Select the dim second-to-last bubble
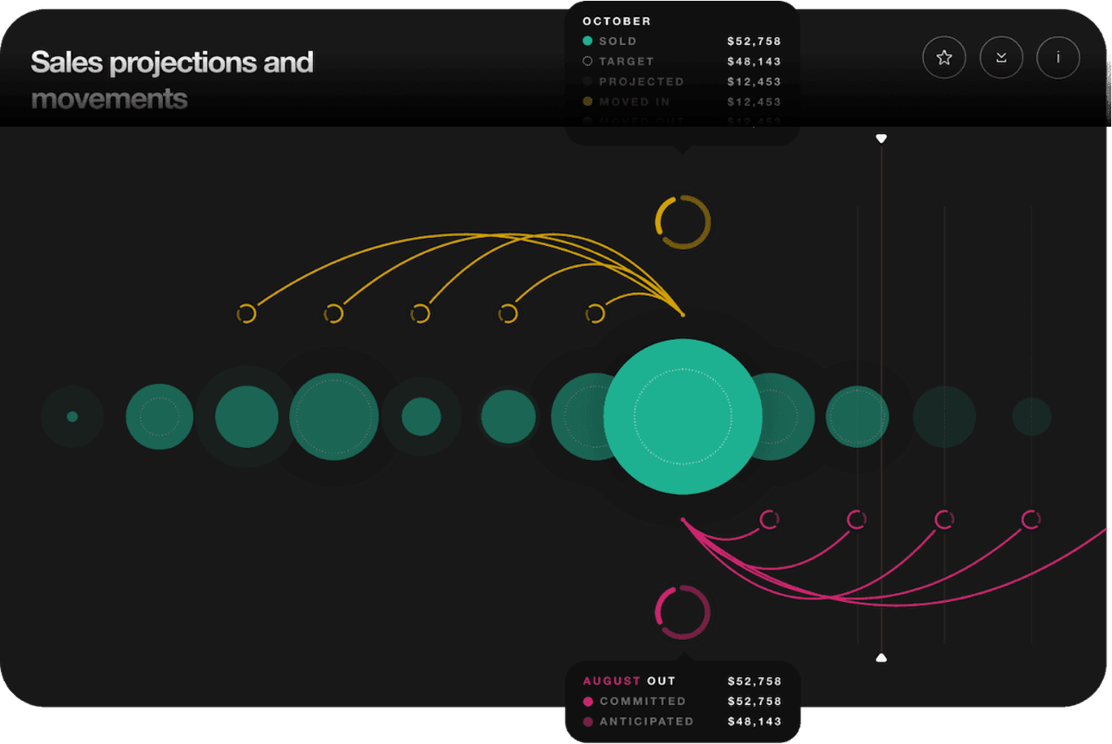This screenshot has height=744, width=1112. [x=944, y=416]
